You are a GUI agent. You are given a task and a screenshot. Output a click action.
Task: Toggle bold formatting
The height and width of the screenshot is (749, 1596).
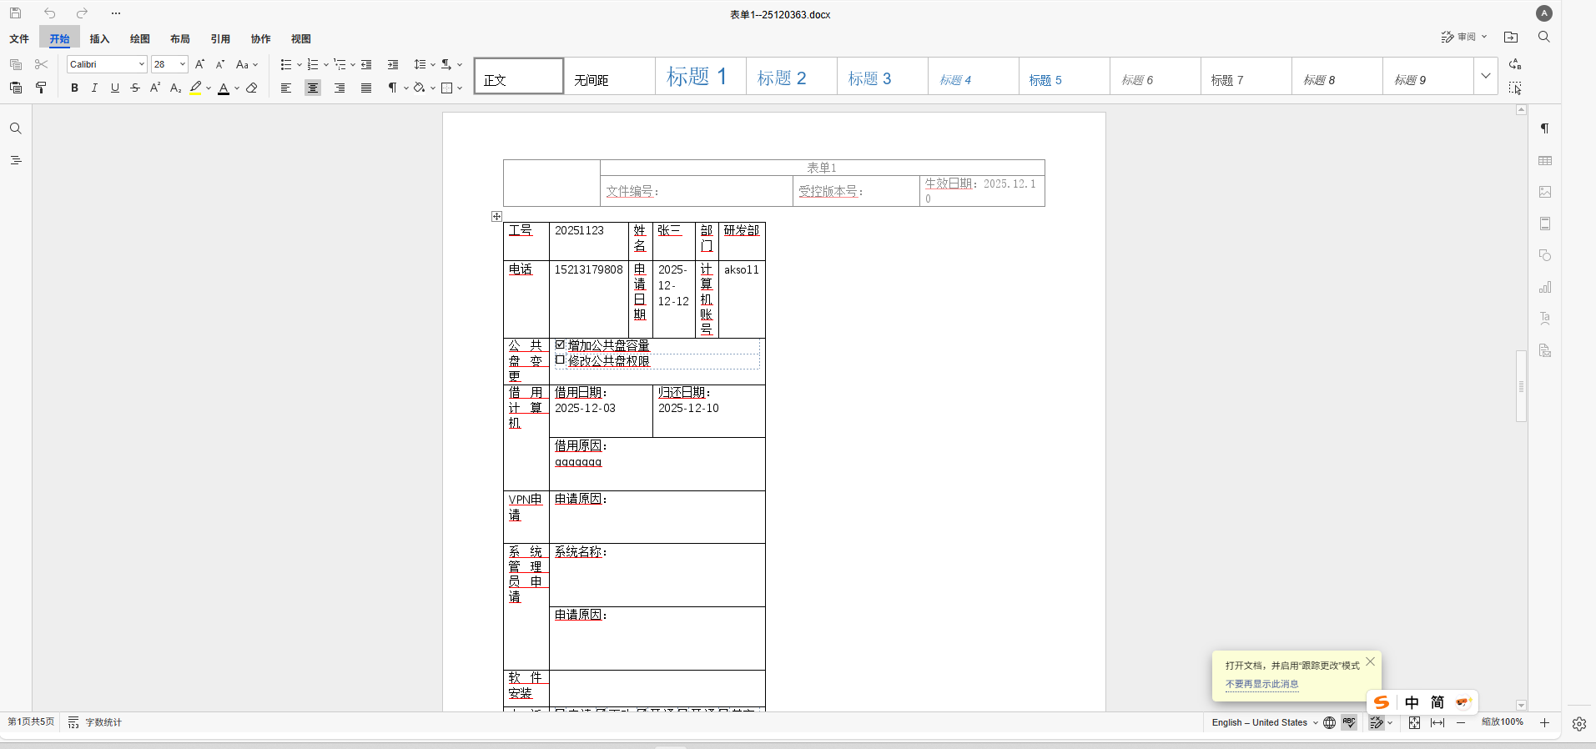(74, 88)
